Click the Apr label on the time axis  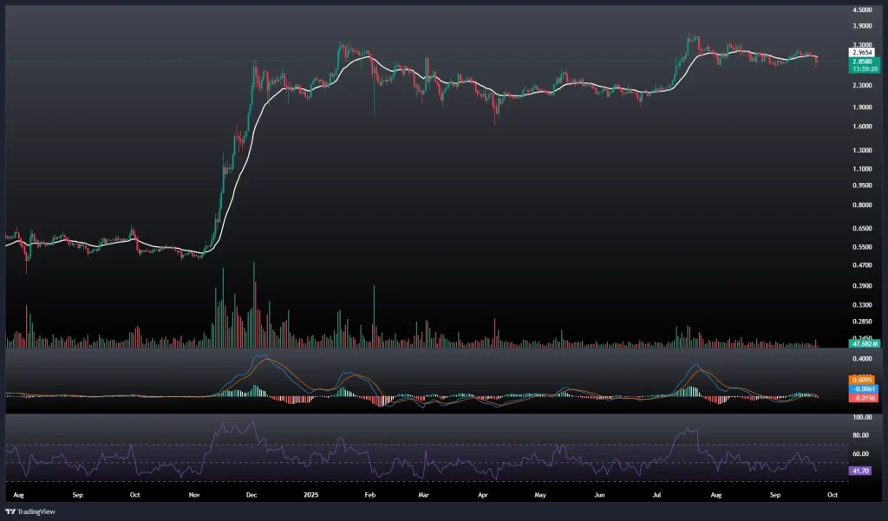pos(481,494)
